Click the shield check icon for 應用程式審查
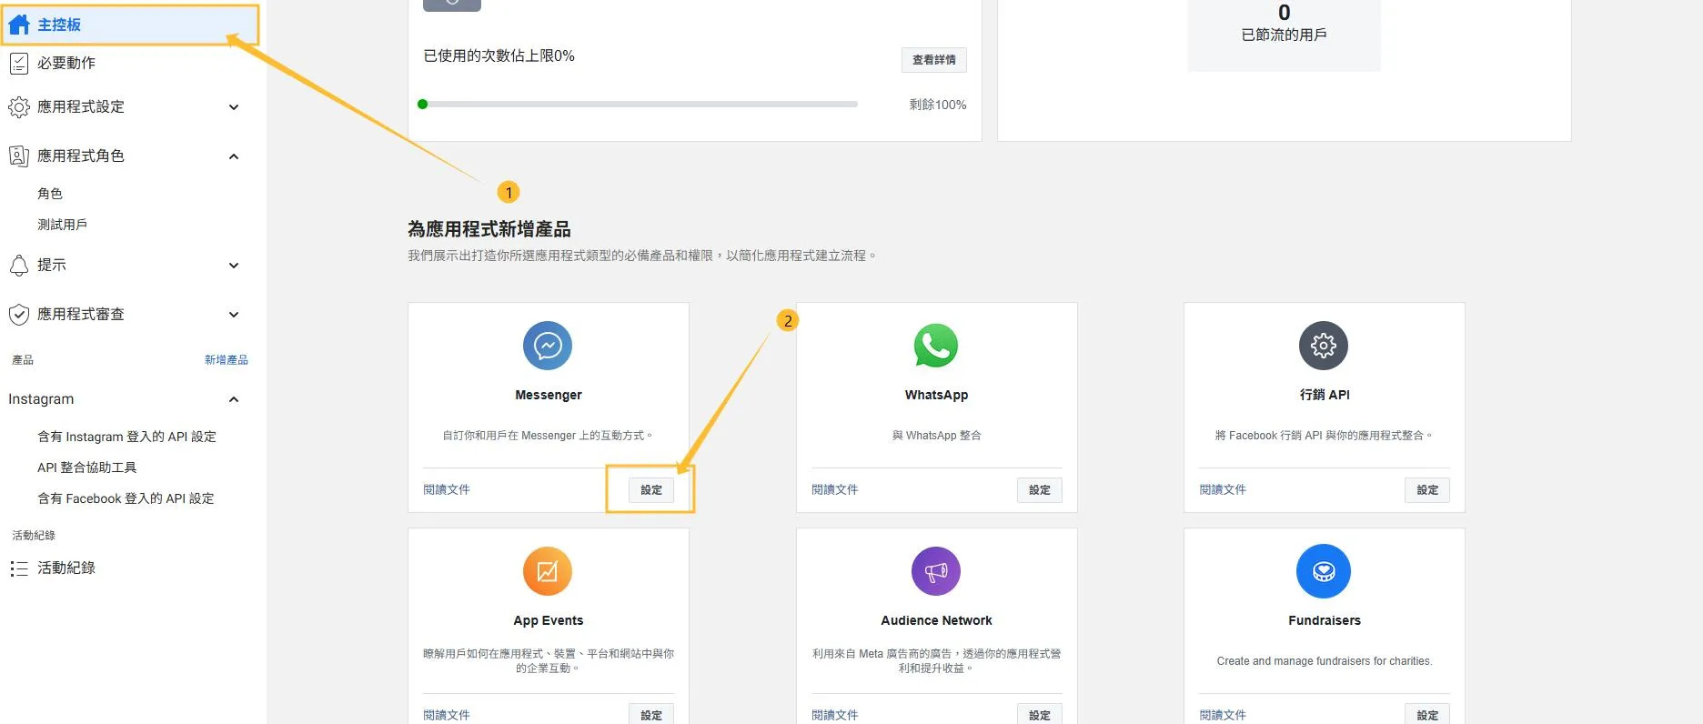Viewport: 1703px width, 724px height. pyautogui.click(x=18, y=315)
